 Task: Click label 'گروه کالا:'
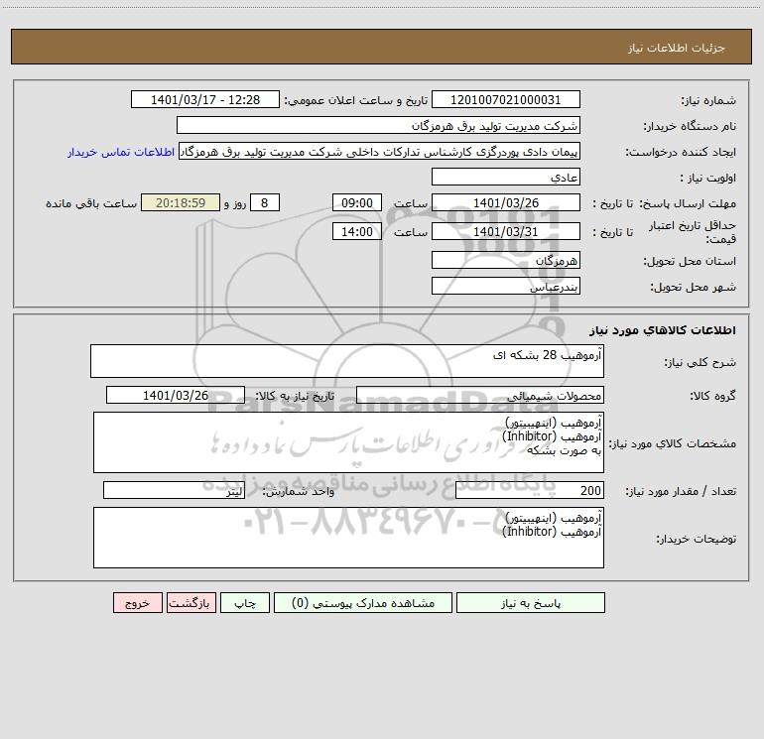(x=713, y=396)
